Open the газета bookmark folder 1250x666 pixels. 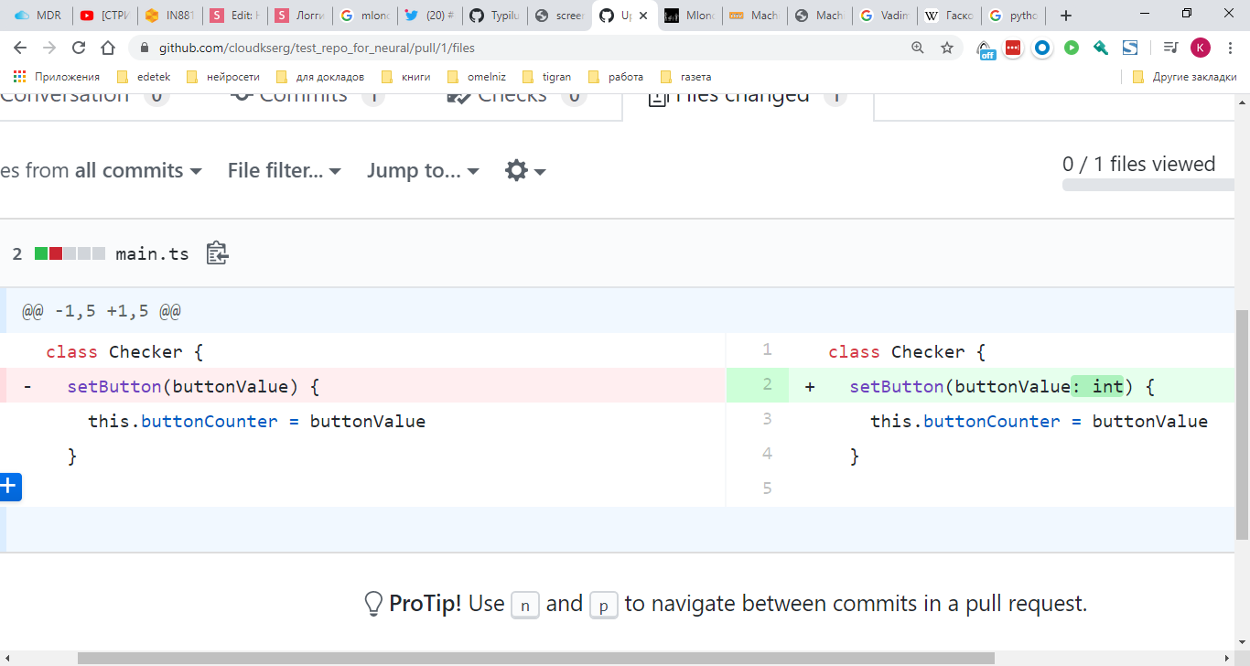click(x=684, y=77)
